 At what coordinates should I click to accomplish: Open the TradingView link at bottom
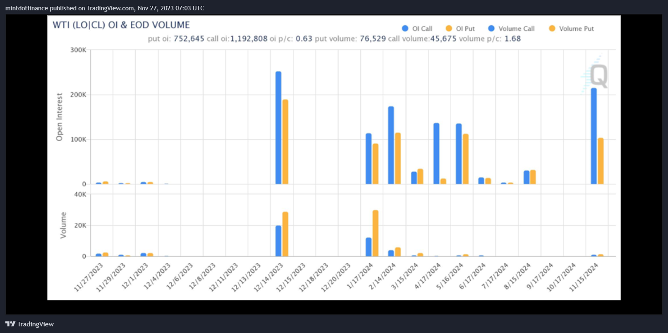click(x=29, y=324)
